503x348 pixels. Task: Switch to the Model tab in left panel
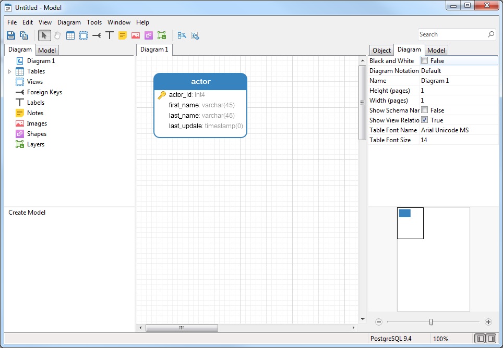47,50
